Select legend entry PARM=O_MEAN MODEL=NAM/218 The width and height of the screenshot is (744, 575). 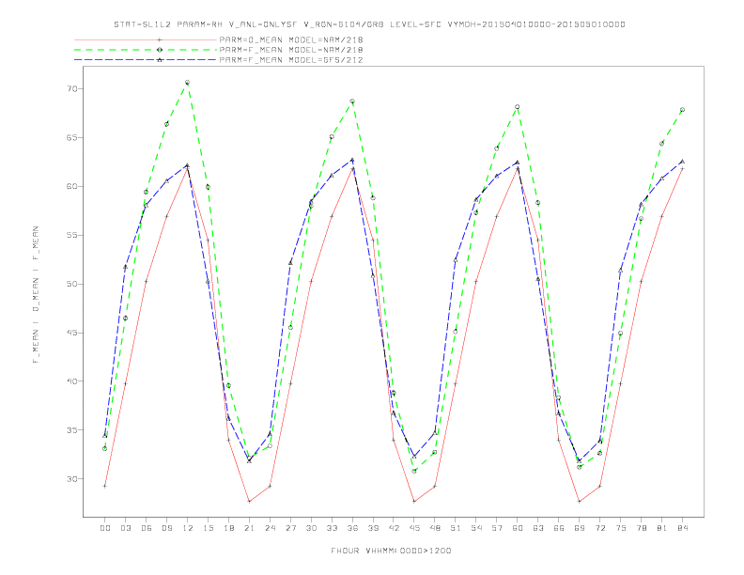291,39
